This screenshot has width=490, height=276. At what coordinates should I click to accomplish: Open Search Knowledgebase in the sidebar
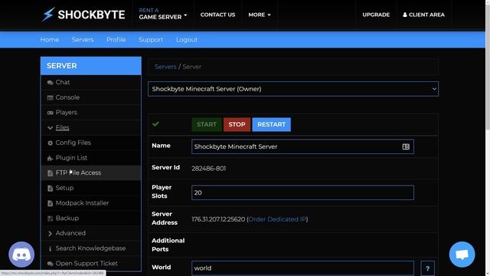[x=91, y=248]
